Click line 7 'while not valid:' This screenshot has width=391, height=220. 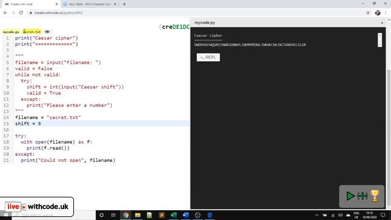(x=38, y=75)
